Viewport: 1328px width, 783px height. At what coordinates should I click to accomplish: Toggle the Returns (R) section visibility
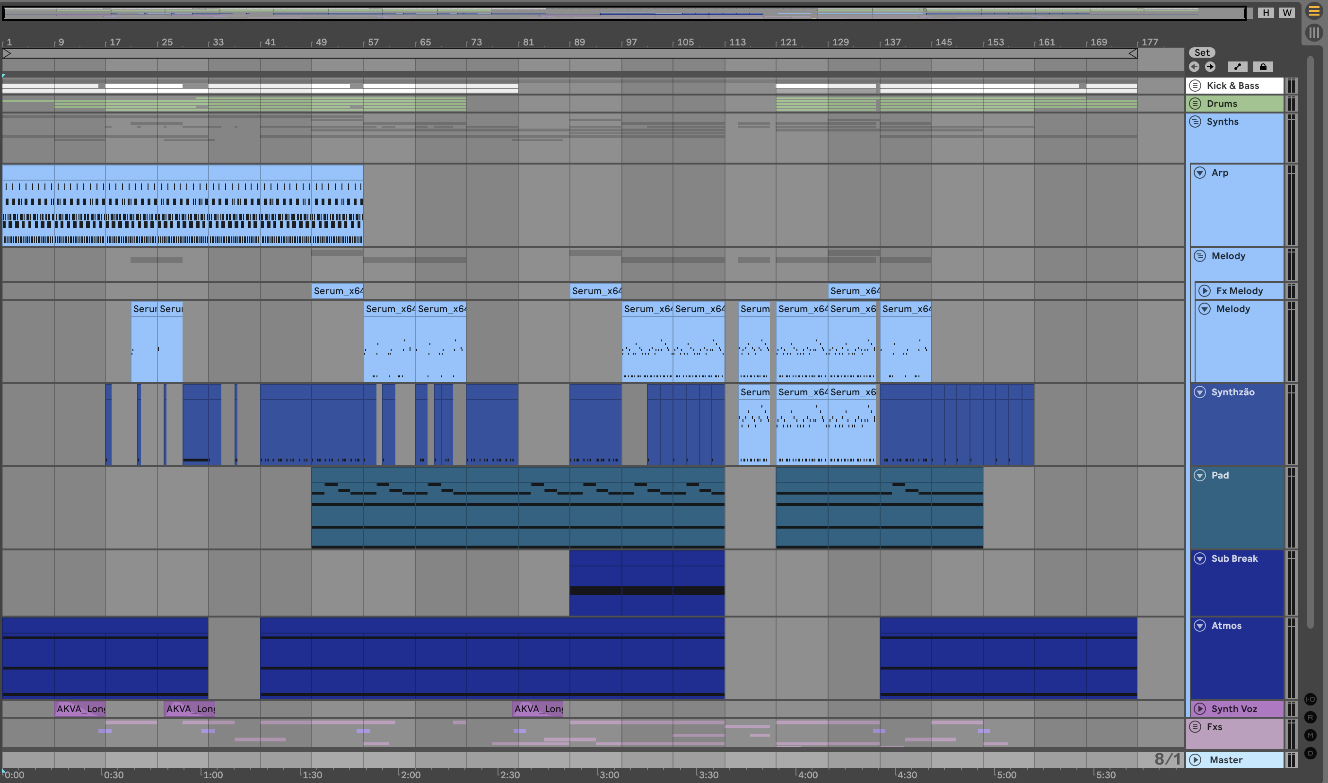[1310, 718]
